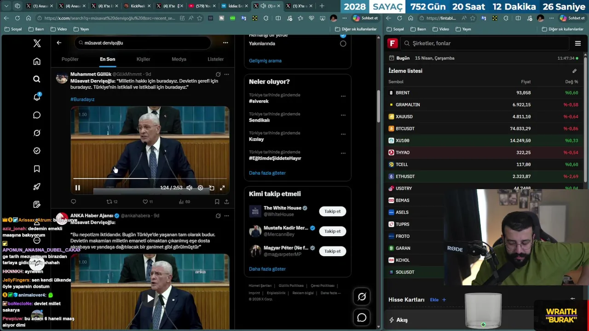The height and width of the screenshot is (331, 589).
Task: Follow Magyar Péter account
Action: 332,251
